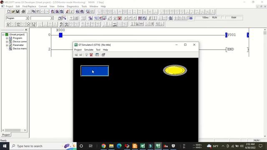Viewport: 267px width, 150px height.
Task: Save the project with floppy disk icon
Action: pos(18,11)
